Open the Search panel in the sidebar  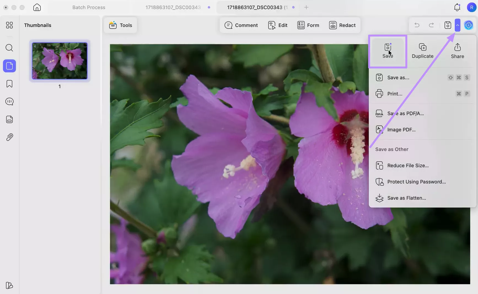(x=9, y=48)
